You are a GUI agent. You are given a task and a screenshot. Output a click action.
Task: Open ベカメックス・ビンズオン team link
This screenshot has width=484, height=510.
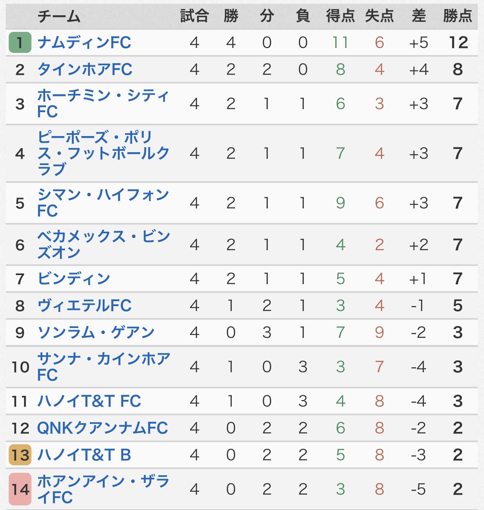(x=104, y=244)
